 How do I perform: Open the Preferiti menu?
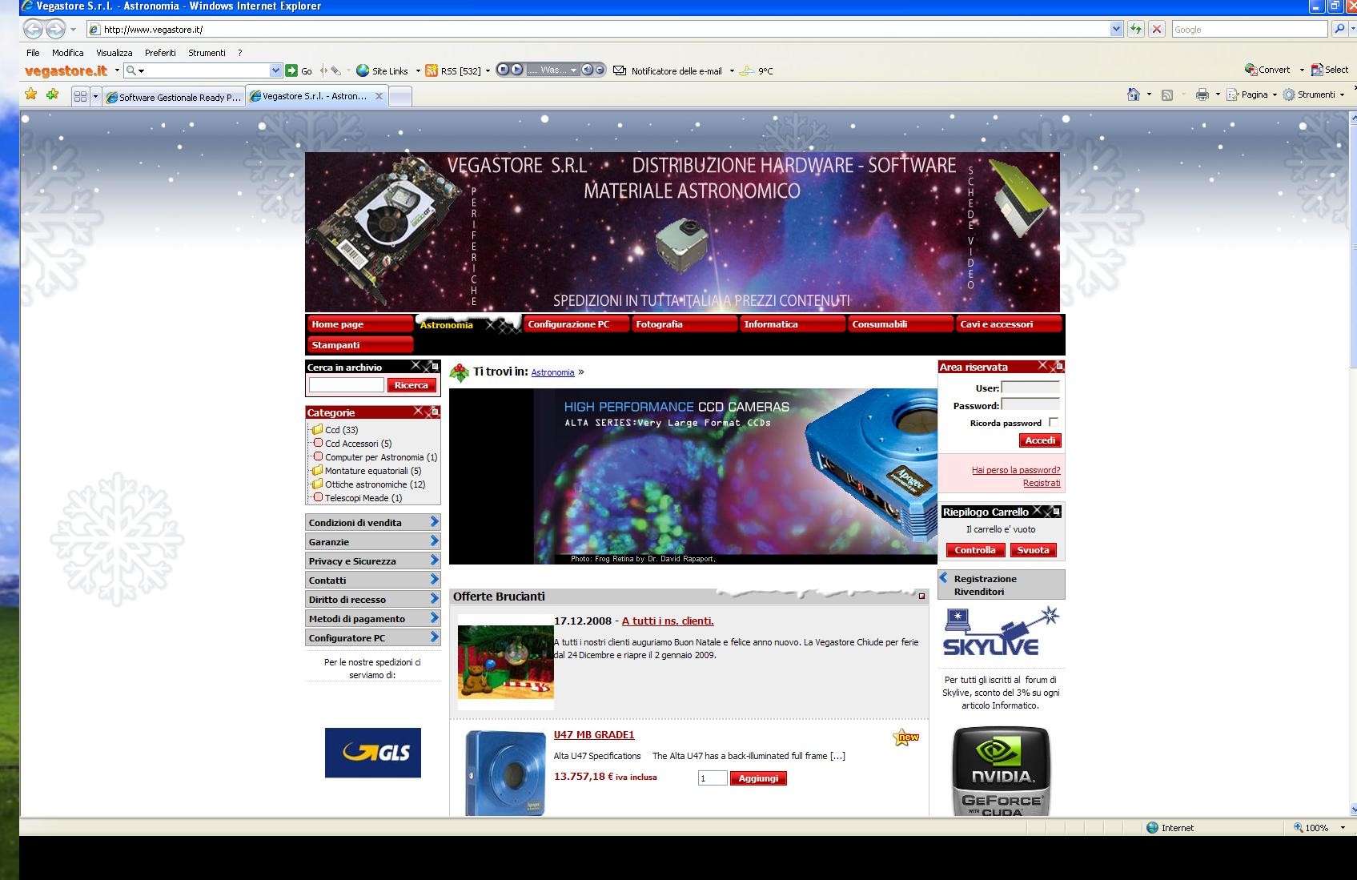tap(160, 53)
